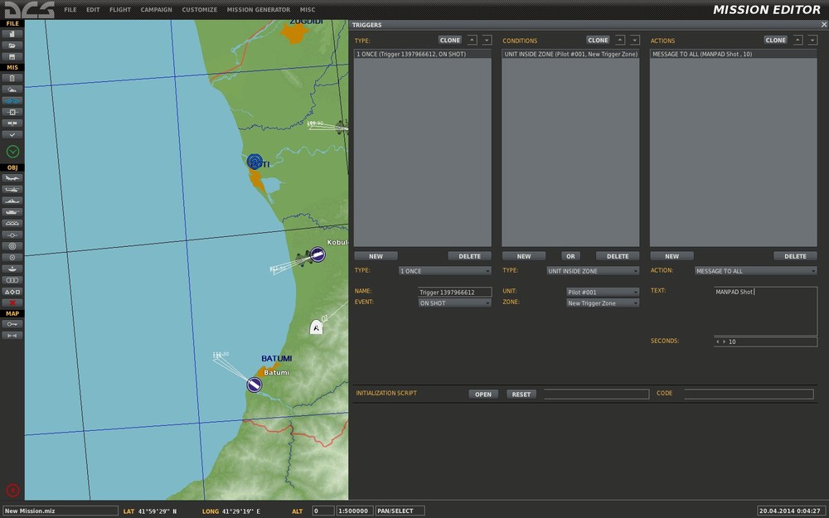Screen dimensions: 829x518
Task: Click the new mission file icon
Action: pyautogui.click(x=12, y=34)
